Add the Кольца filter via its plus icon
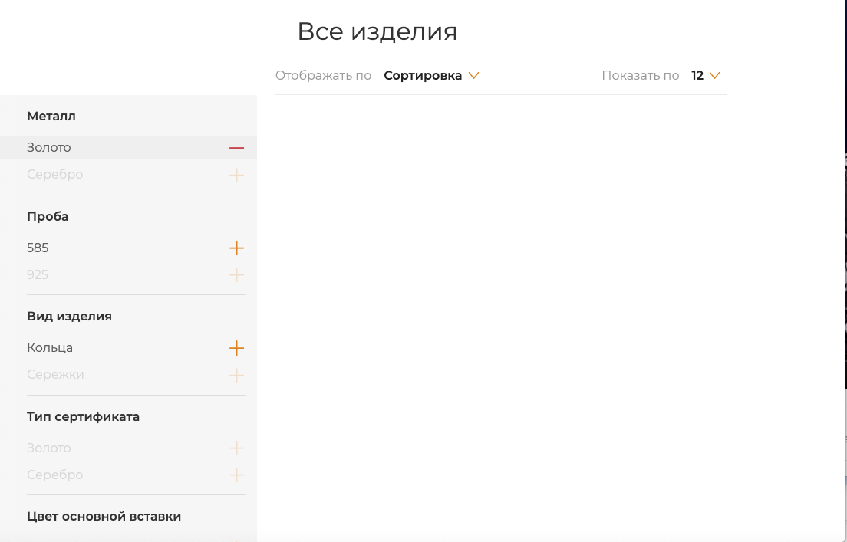The width and height of the screenshot is (847, 542). point(236,348)
